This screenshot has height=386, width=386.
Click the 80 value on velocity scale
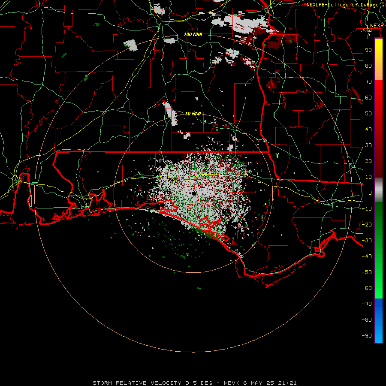(x=368, y=66)
